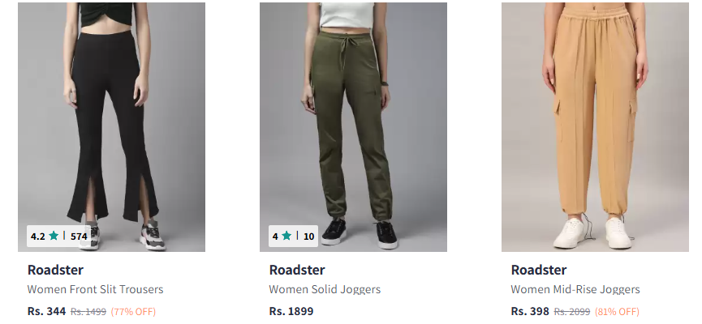Click the struck-through Rs. 1499 original price
This screenshot has height=324, width=702.
(88, 312)
